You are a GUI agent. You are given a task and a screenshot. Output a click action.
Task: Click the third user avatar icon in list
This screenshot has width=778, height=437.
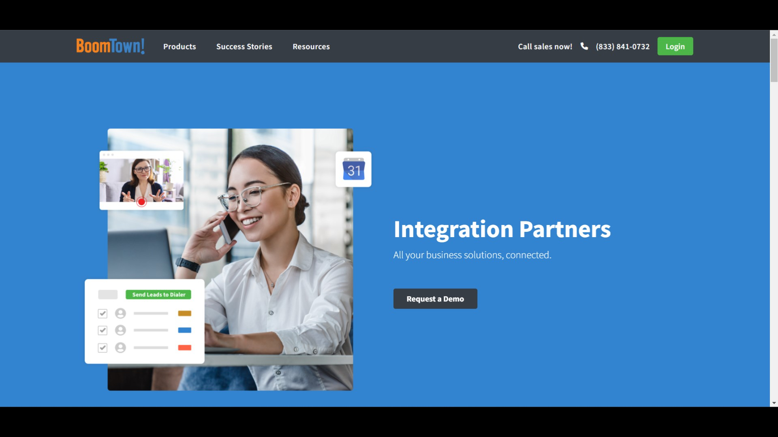coord(120,347)
